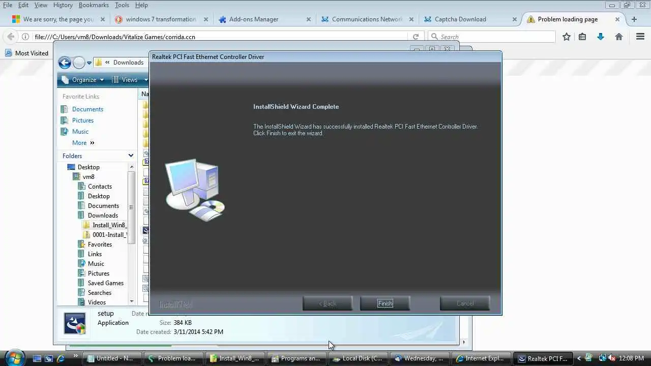Select Favorites folder in tree

point(100,245)
